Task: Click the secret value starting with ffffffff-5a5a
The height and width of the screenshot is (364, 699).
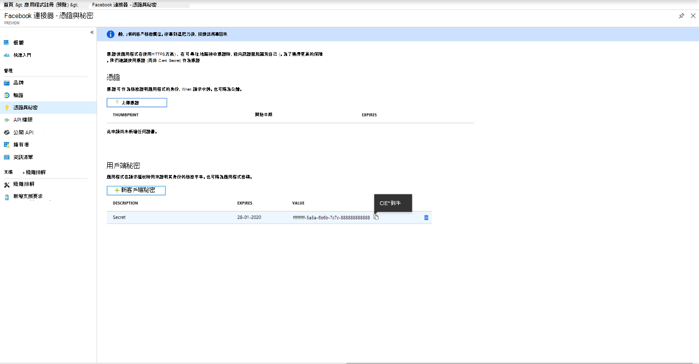Action: (331, 217)
